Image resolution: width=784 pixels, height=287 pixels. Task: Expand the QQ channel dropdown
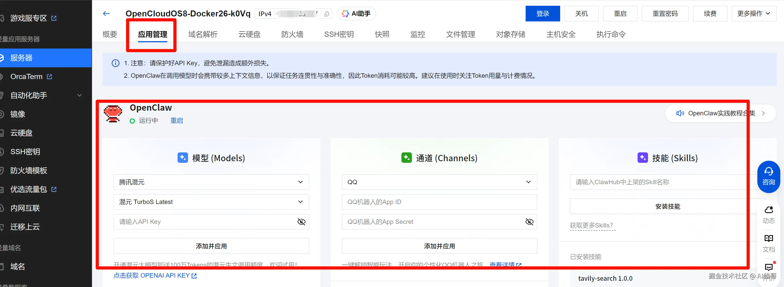point(439,182)
